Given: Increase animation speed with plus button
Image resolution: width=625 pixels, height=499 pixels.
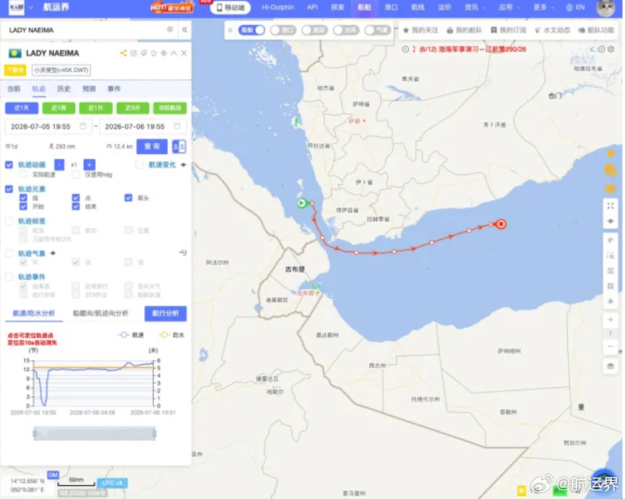Looking at the screenshot, I should tap(89, 164).
